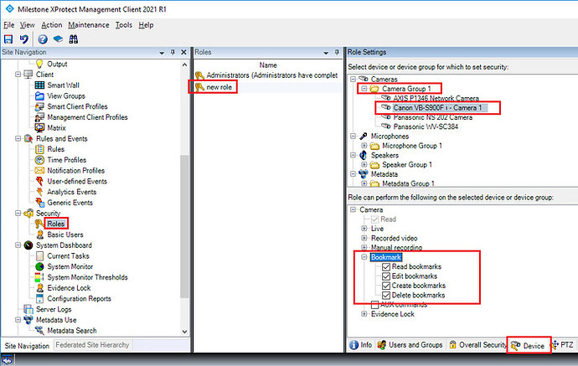
Task: Toggle the Read bookmarks checkbox
Action: (386, 267)
